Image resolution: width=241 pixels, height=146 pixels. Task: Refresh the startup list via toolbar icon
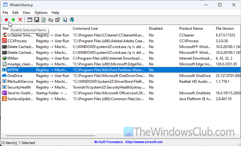pyautogui.click(x=43, y=20)
